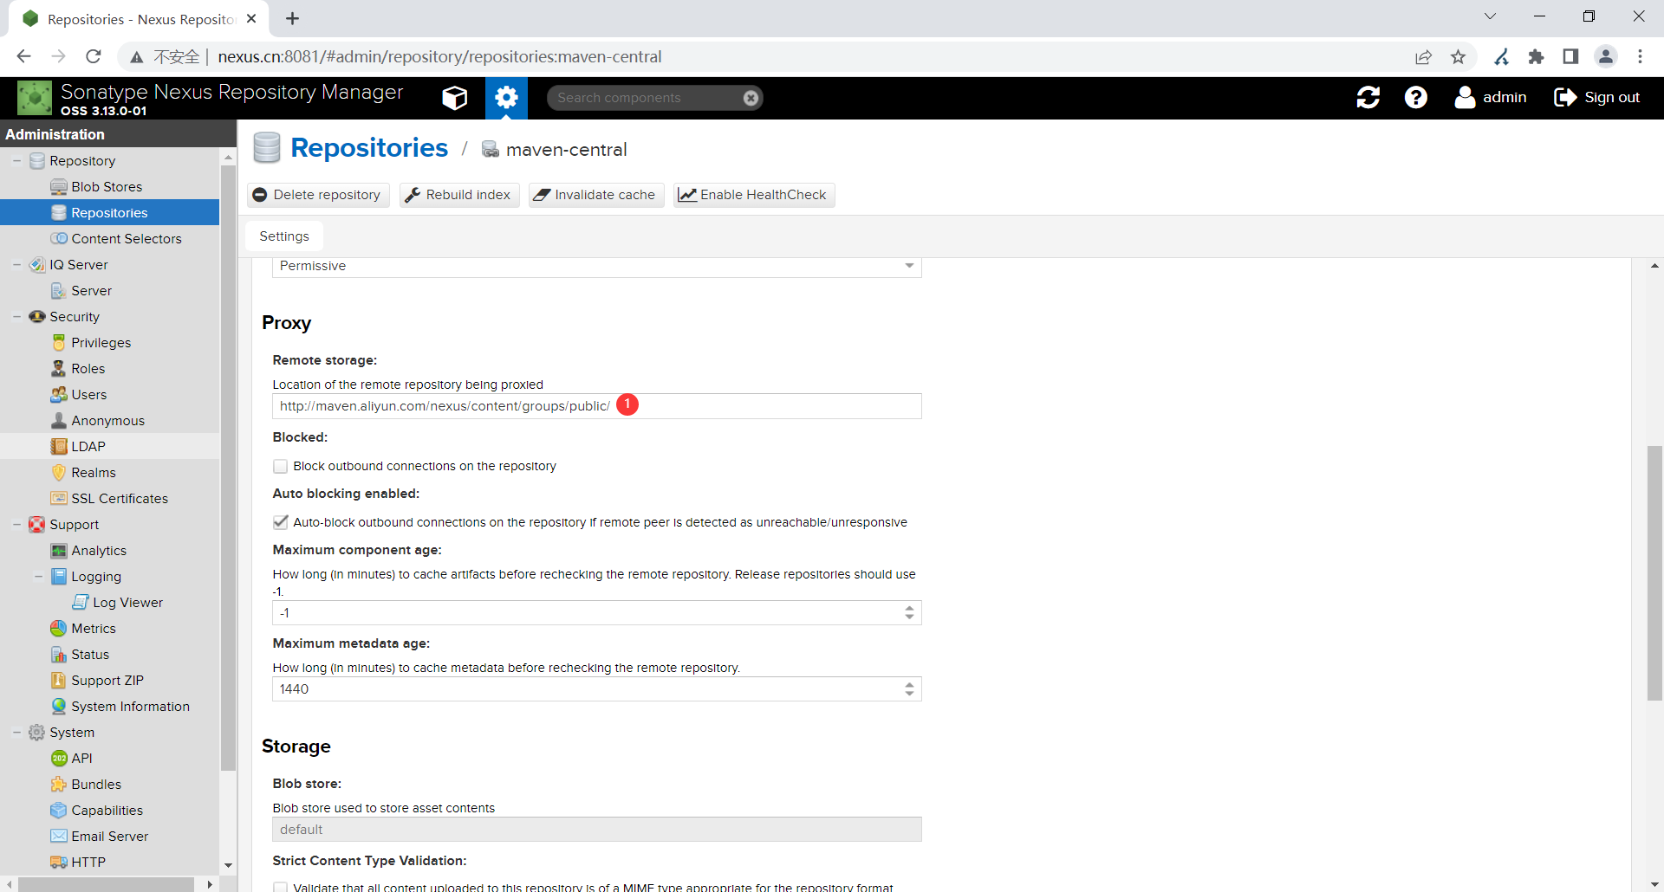Collapse the IQ Server tree node
Image resolution: width=1664 pixels, height=892 pixels.
[x=16, y=265]
